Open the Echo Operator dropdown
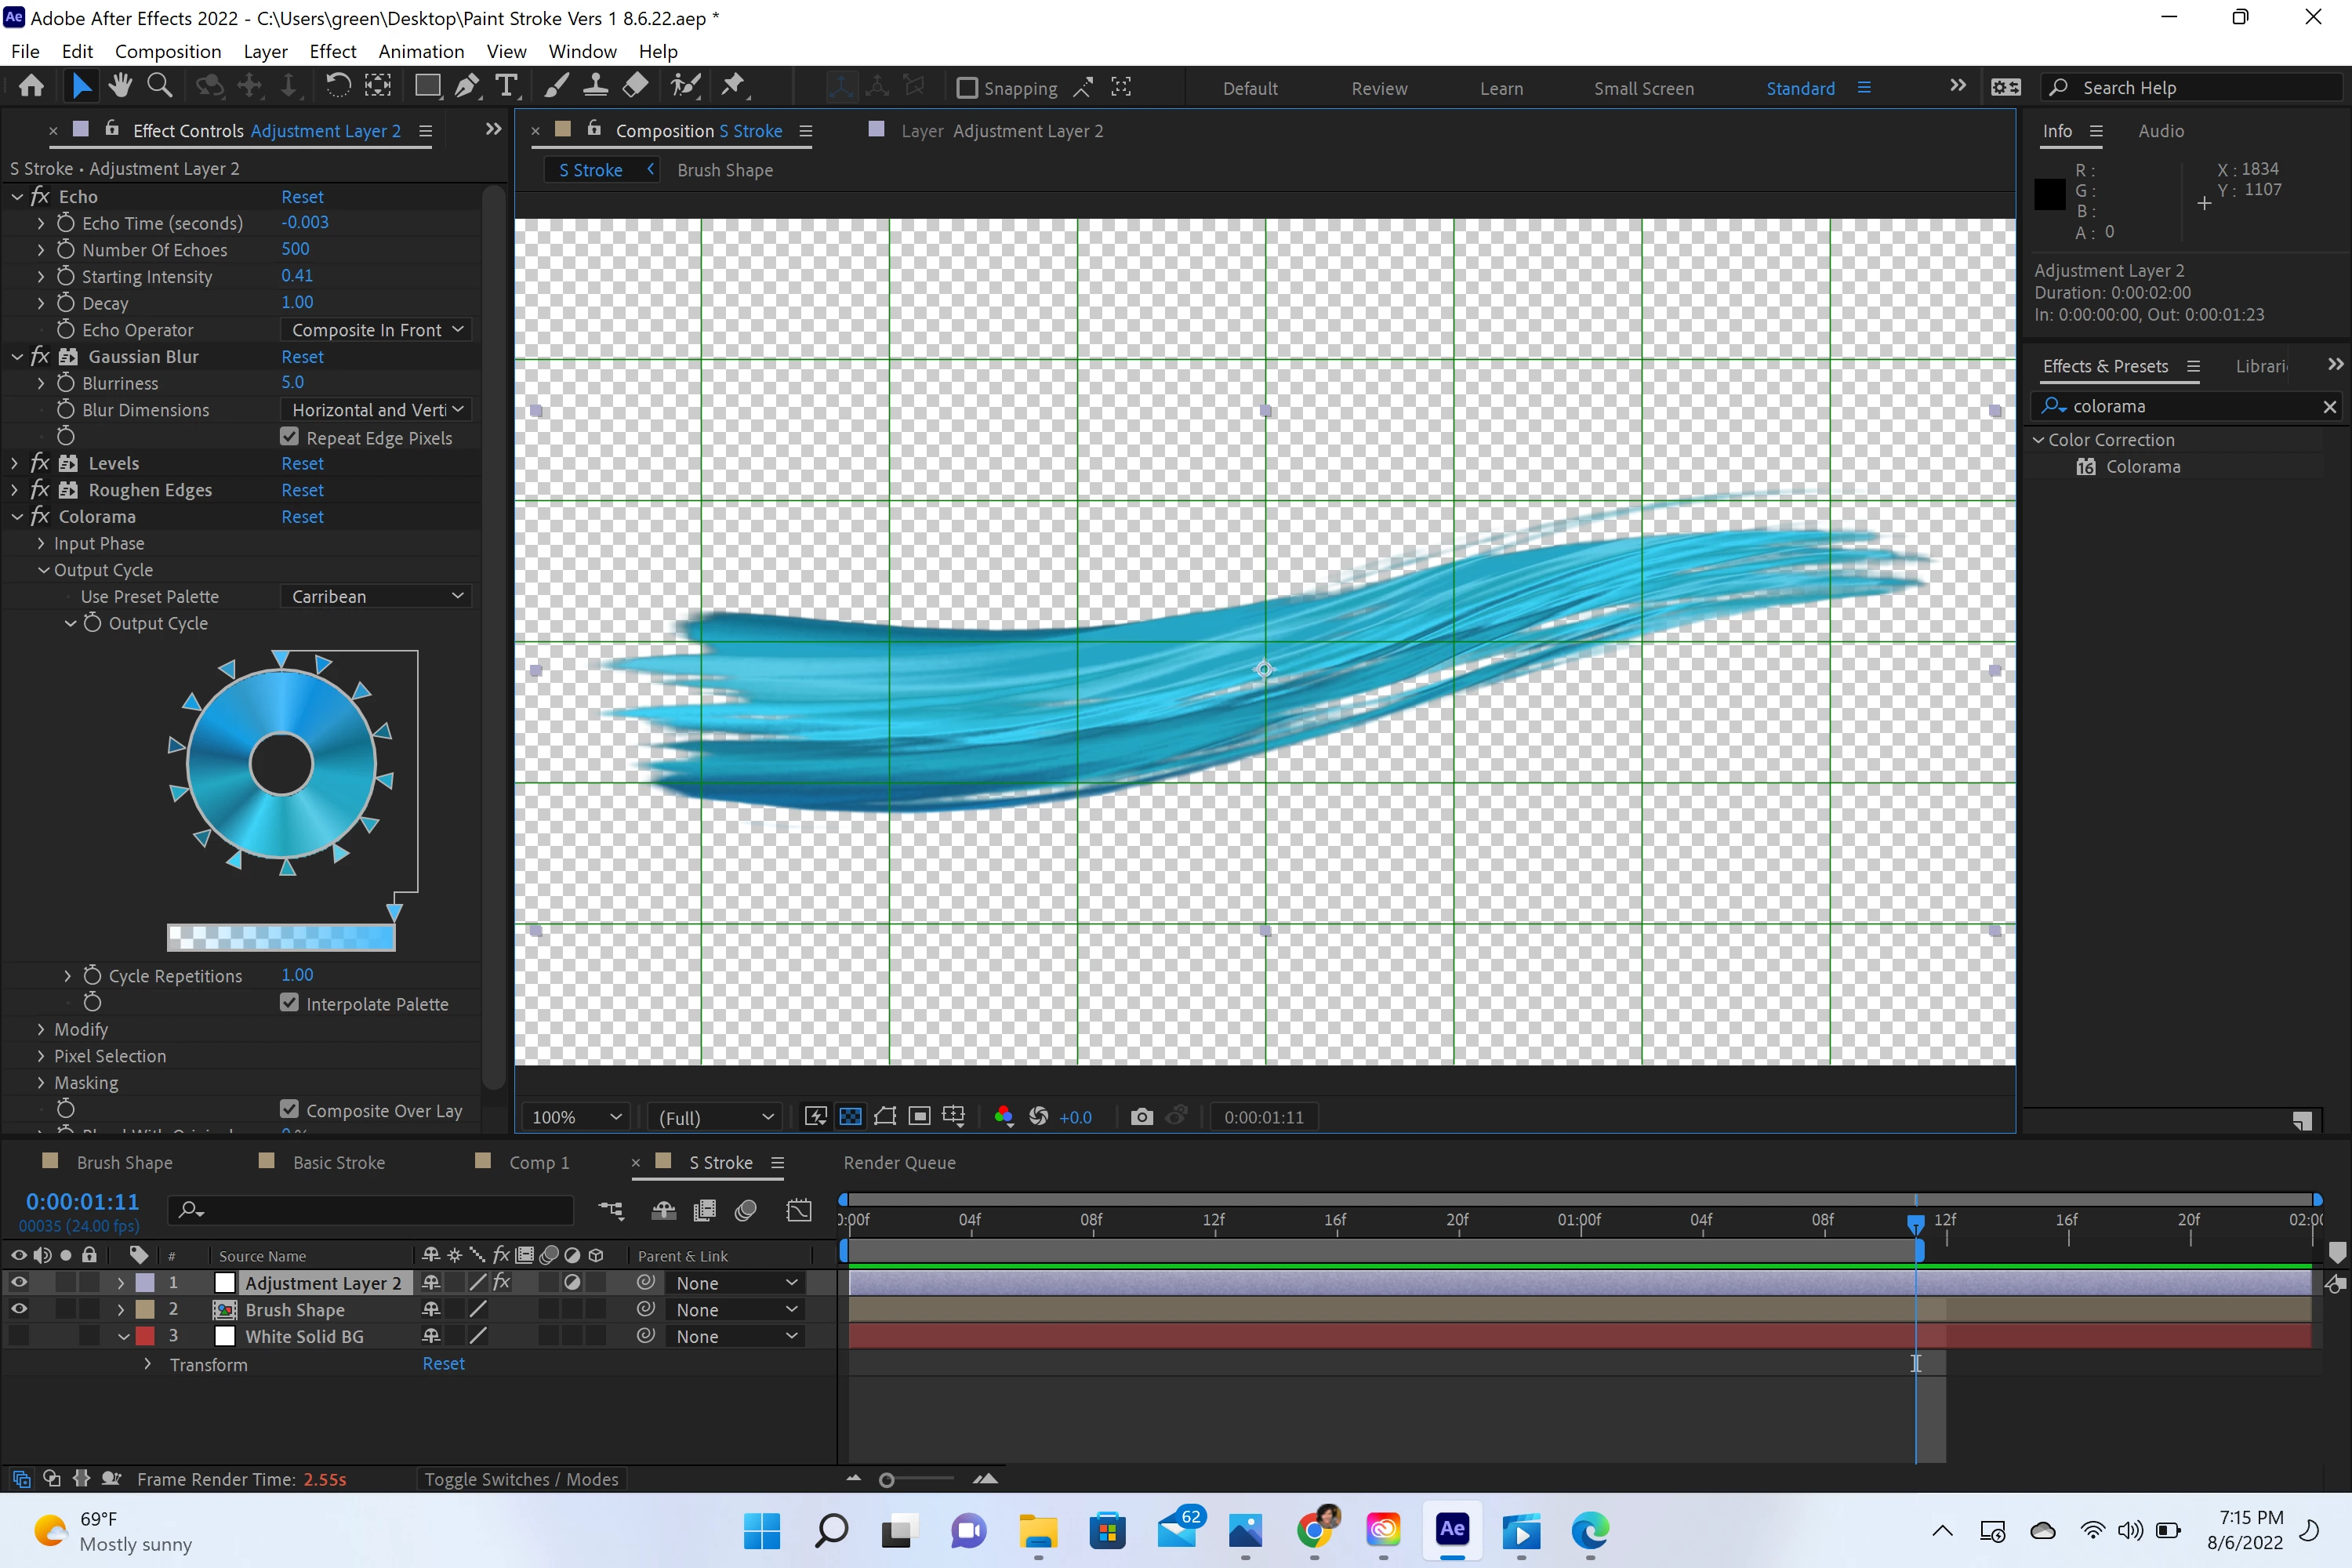The width and height of the screenshot is (2352, 1568). coord(376,330)
